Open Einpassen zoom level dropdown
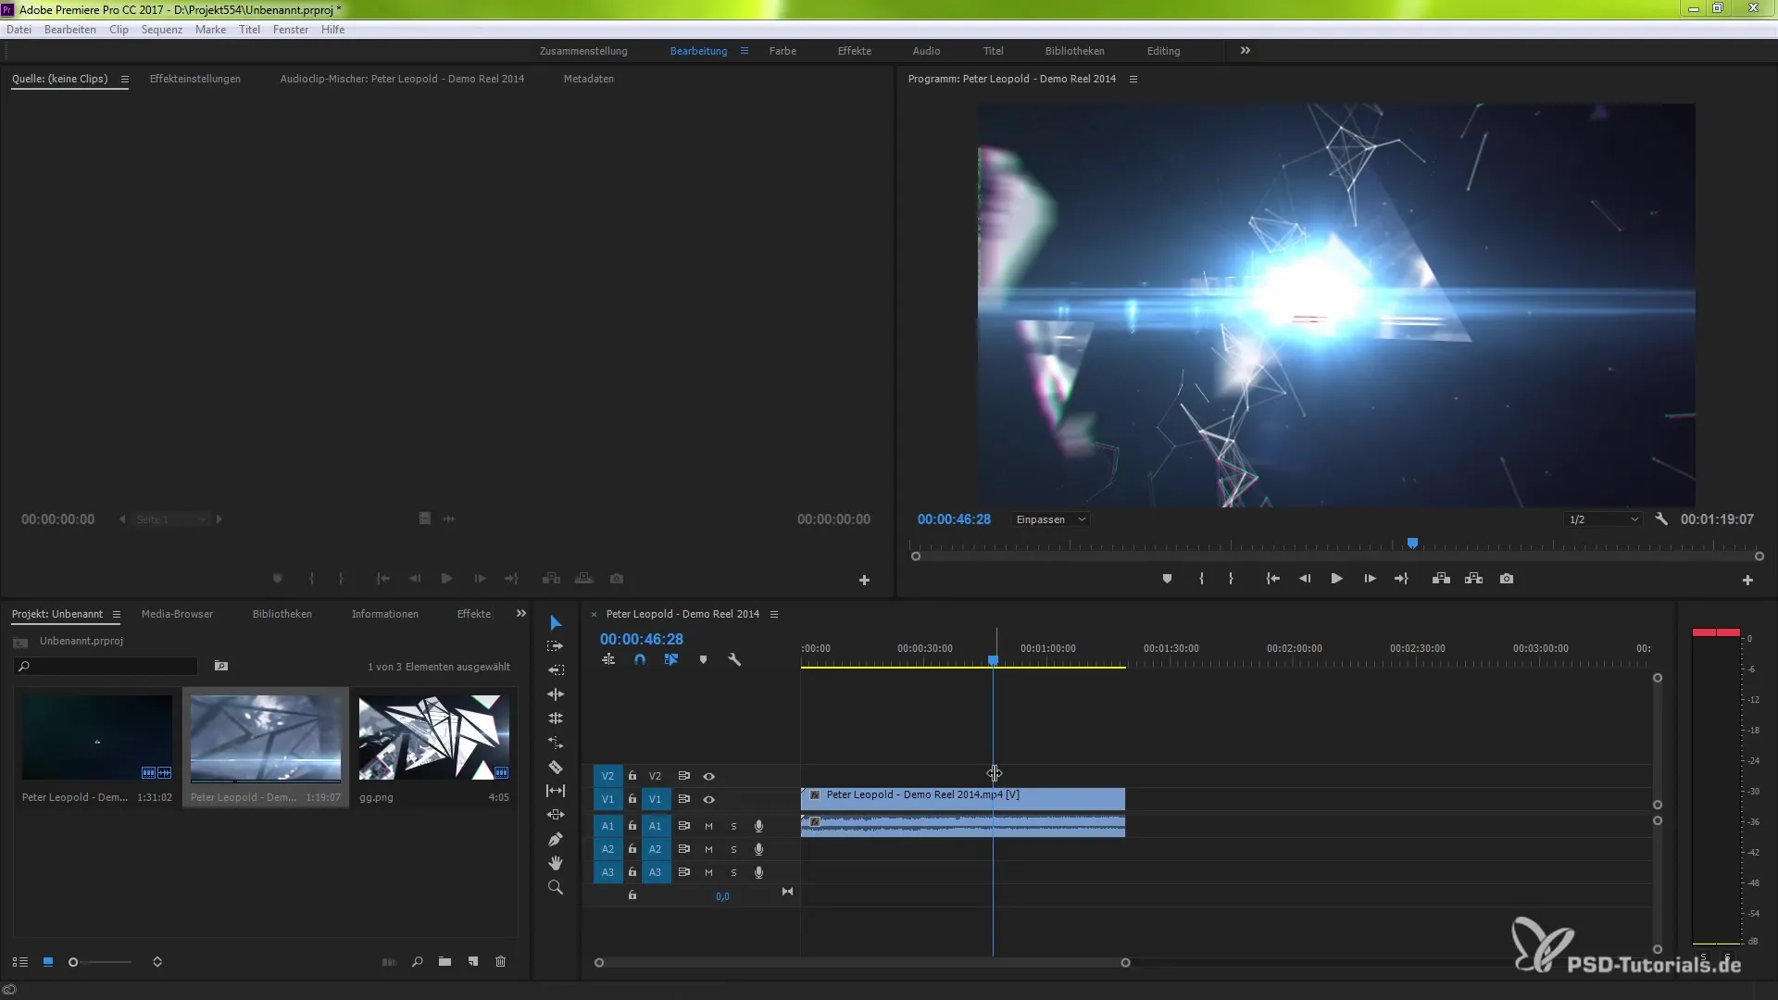Image resolution: width=1778 pixels, height=1000 pixels. click(x=1051, y=519)
